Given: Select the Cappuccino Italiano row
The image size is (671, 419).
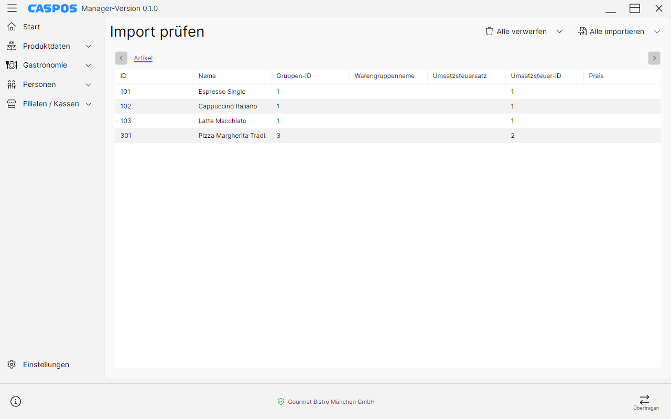Looking at the screenshot, I should pyautogui.click(x=388, y=106).
